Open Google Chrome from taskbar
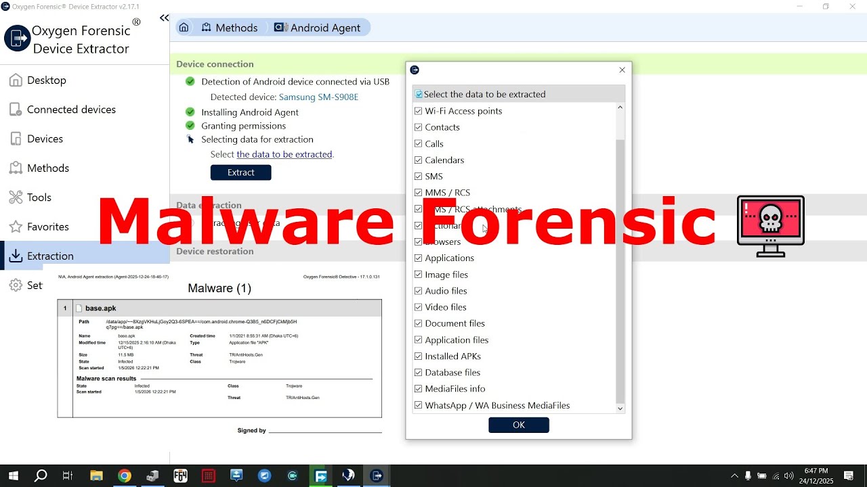Image resolution: width=867 pixels, height=487 pixels. coord(124,476)
